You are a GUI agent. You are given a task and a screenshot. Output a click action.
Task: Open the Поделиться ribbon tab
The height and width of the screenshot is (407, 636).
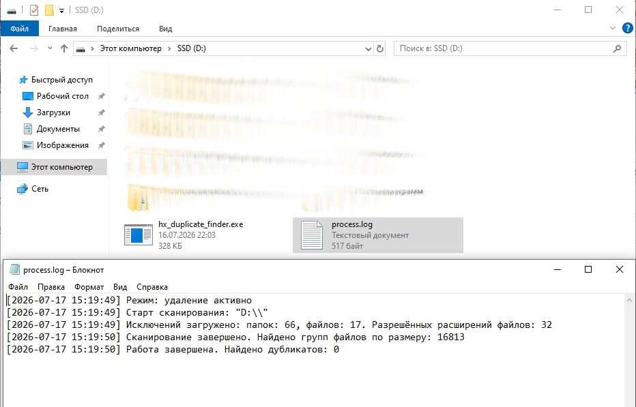117,29
